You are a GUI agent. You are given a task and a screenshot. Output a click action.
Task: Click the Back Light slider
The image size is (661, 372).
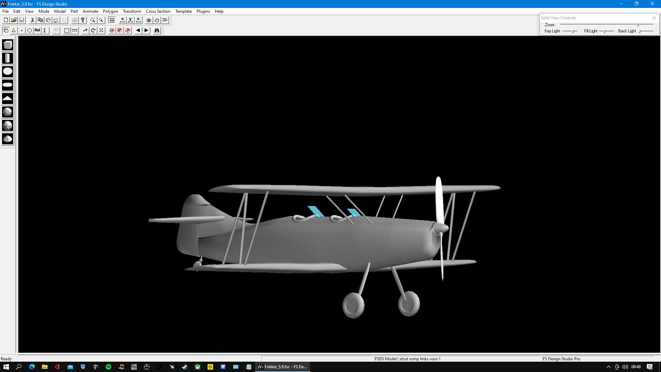646,31
